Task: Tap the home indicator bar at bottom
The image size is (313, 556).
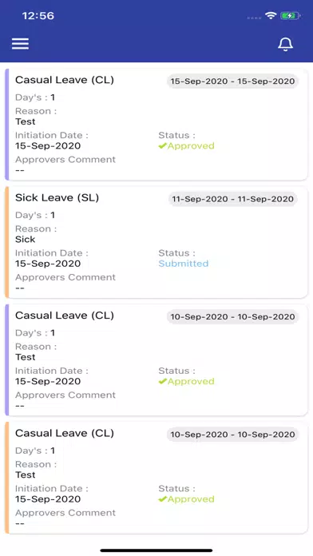Action: click(156, 550)
